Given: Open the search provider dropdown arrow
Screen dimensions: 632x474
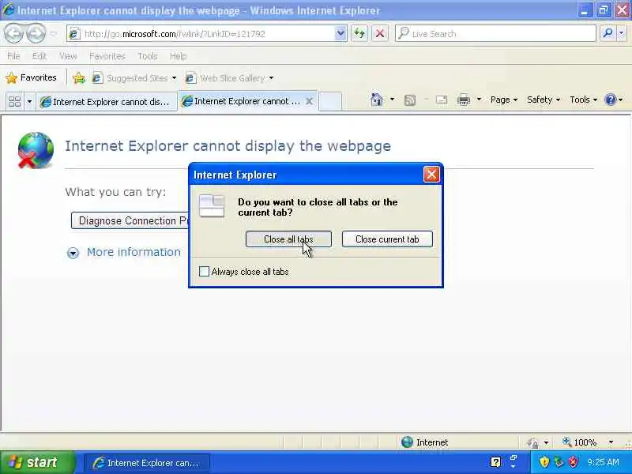Looking at the screenshot, I should 621,33.
